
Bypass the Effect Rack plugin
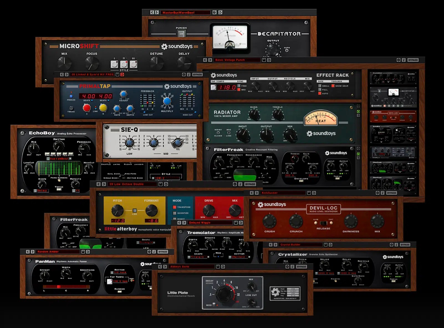click(x=413, y=60)
